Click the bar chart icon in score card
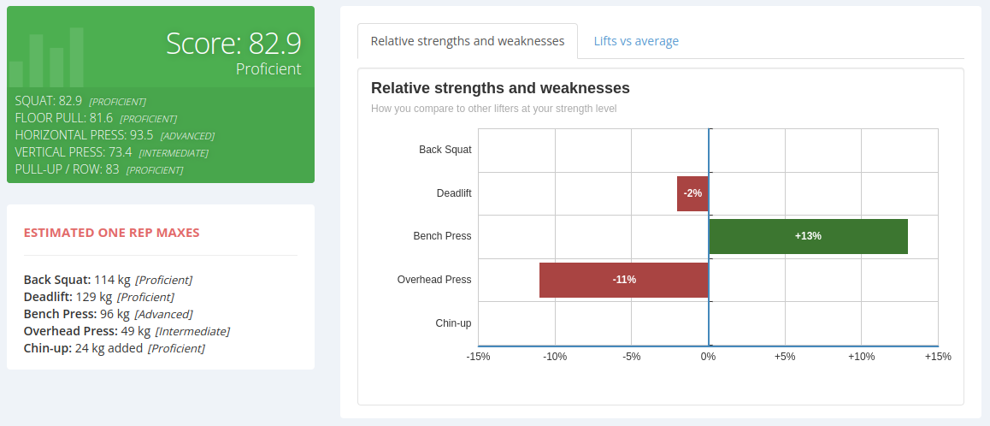 (47, 57)
